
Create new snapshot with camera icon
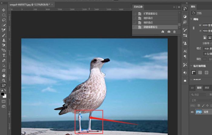(169, 32)
